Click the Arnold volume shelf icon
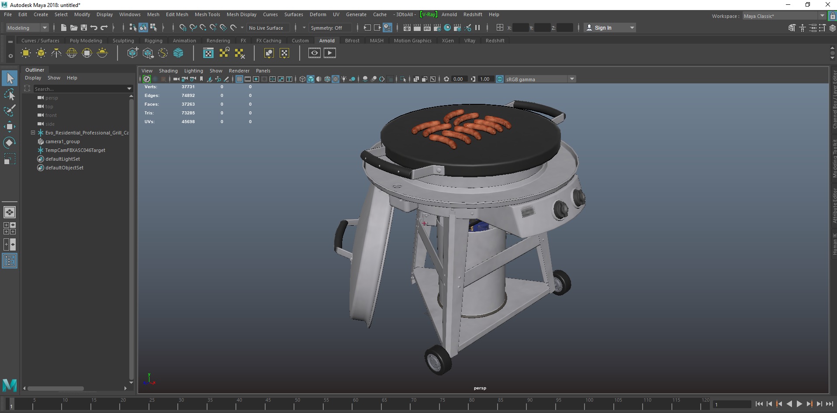The image size is (837, 413). coord(178,53)
